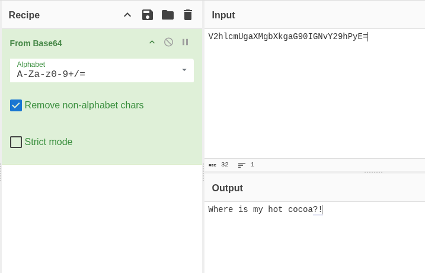
Task: Uncheck Remove non-alphabet chars
Action: [x=16, y=105]
